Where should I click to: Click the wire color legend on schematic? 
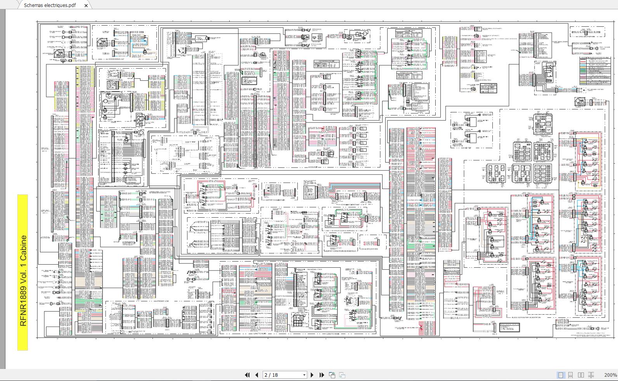[x=594, y=71]
